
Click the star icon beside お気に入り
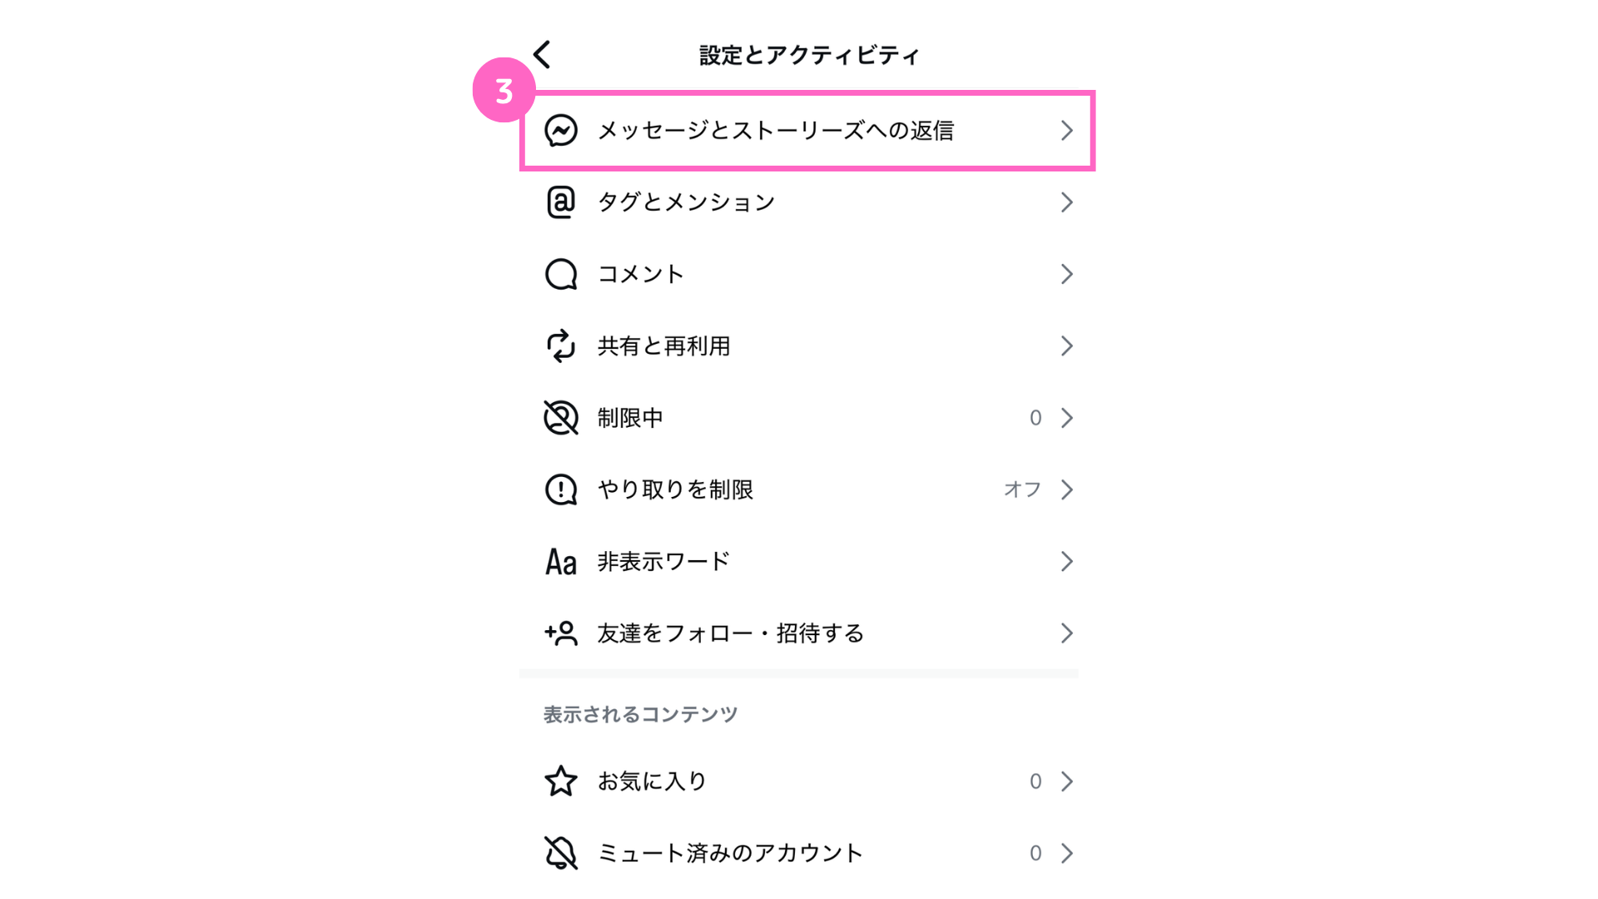coord(561,781)
